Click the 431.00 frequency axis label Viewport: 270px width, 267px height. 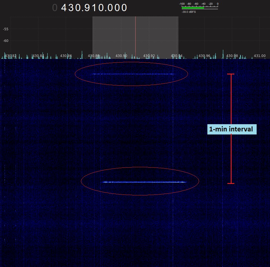260,56
